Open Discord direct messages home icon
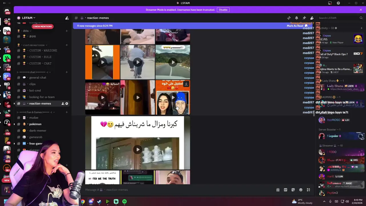The image size is (366, 206). click(x=7, y=11)
